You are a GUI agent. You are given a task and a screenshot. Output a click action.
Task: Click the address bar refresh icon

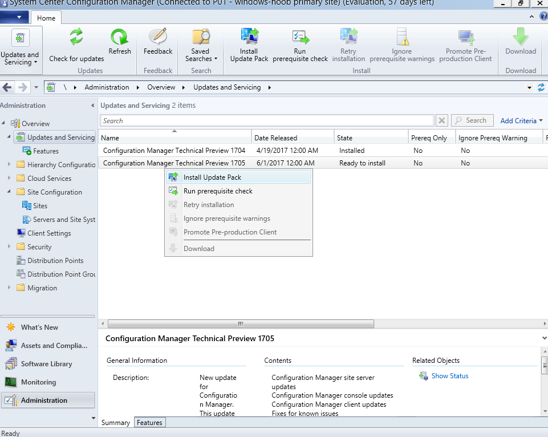click(x=541, y=87)
